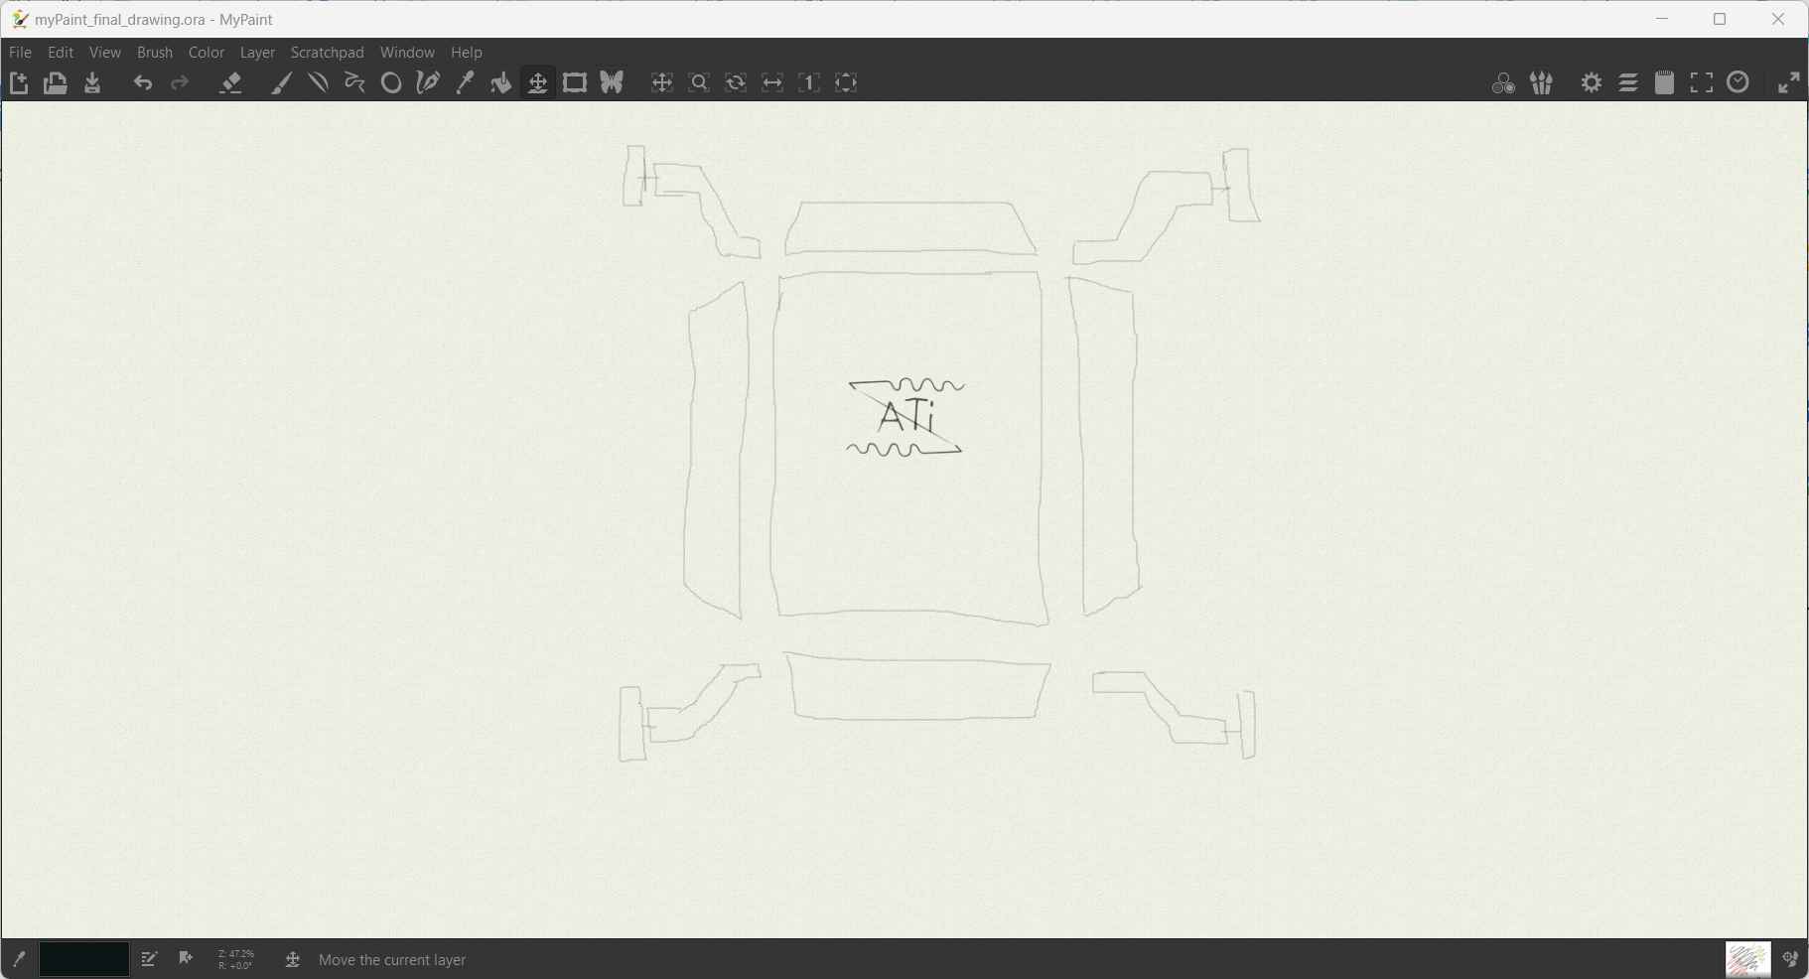Viewport: 1809px width, 979px height.
Task: Select the Lines and Curves tool
Action: pos(318,83)
